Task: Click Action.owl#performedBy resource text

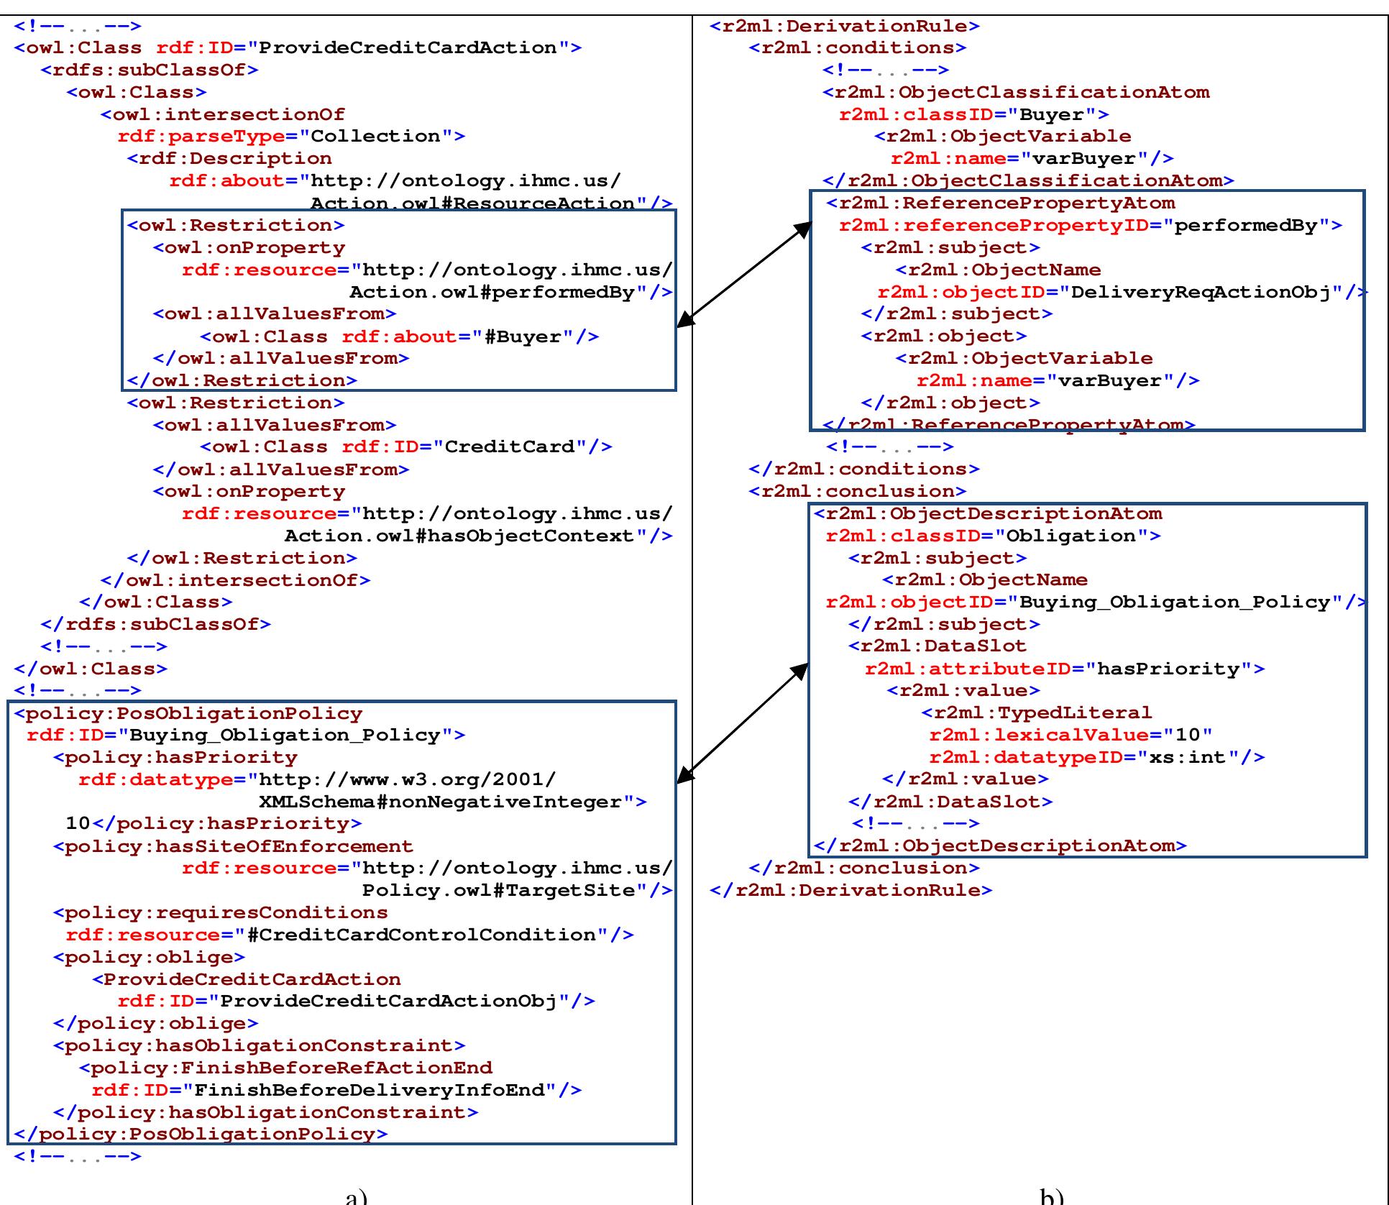Action: tap(492, 293)
